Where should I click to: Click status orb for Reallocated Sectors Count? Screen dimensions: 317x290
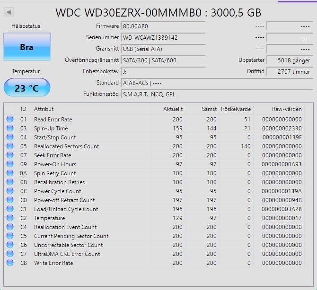click(10, 146)
